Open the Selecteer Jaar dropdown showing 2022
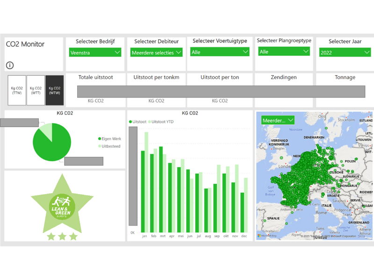This screenshot has height=280, width=374. (x=345, y=52)
